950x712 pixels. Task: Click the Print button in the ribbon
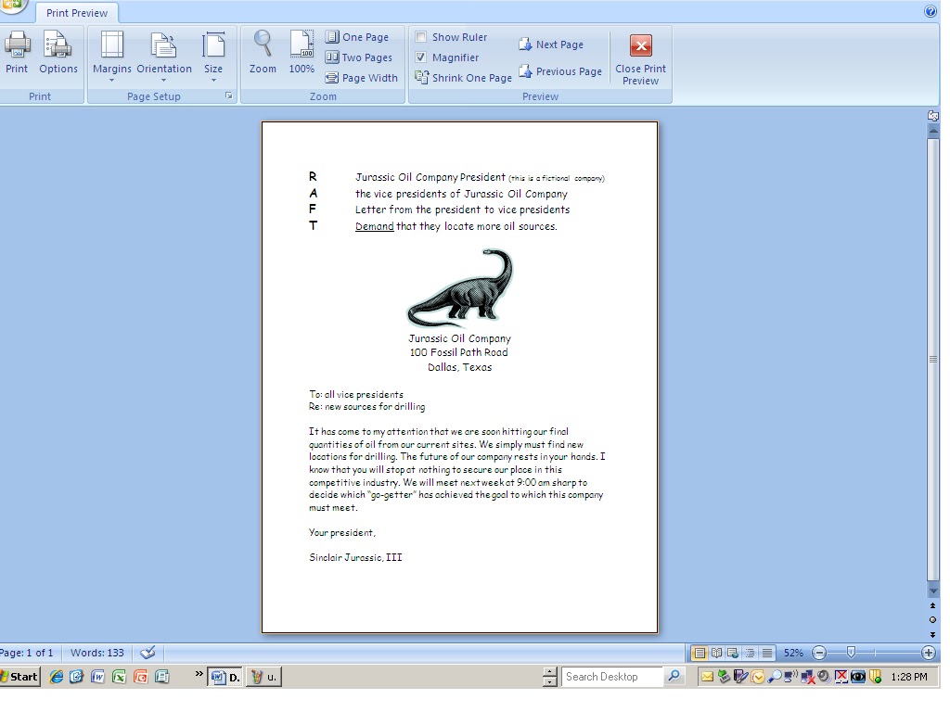point(17,53)
